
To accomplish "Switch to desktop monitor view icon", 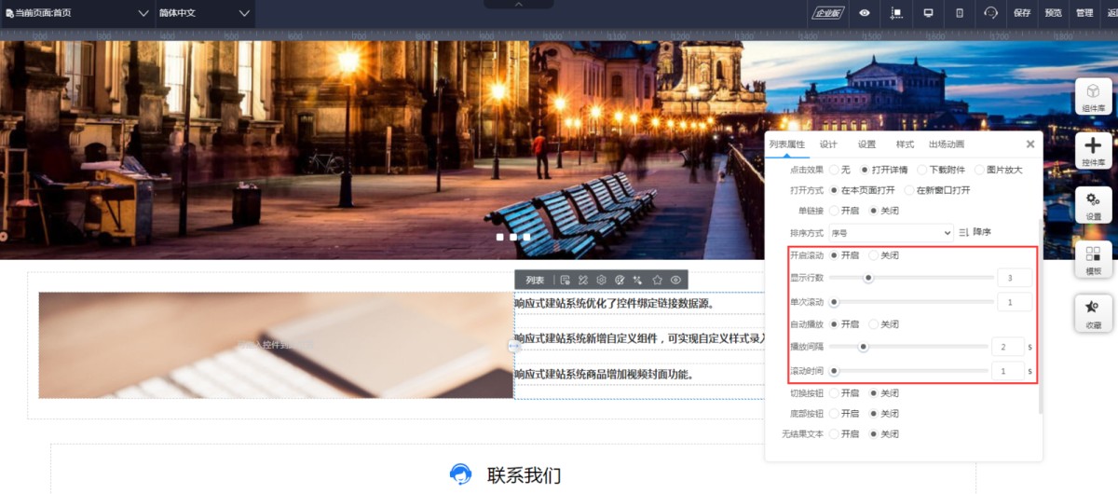I will tap(928, 13).
